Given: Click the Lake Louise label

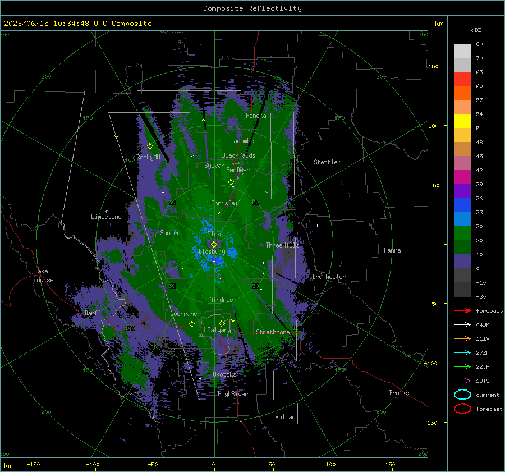Looking at the screenshot, I should [x=44, y=276].
